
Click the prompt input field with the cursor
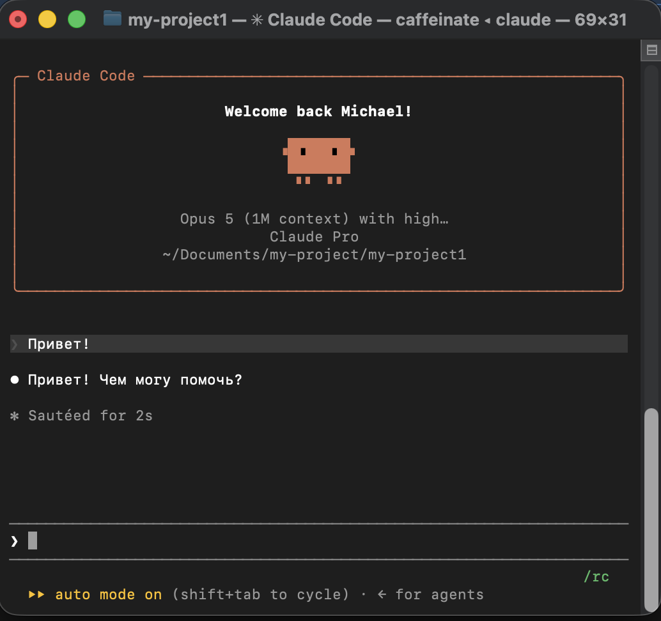click(319, 541)
